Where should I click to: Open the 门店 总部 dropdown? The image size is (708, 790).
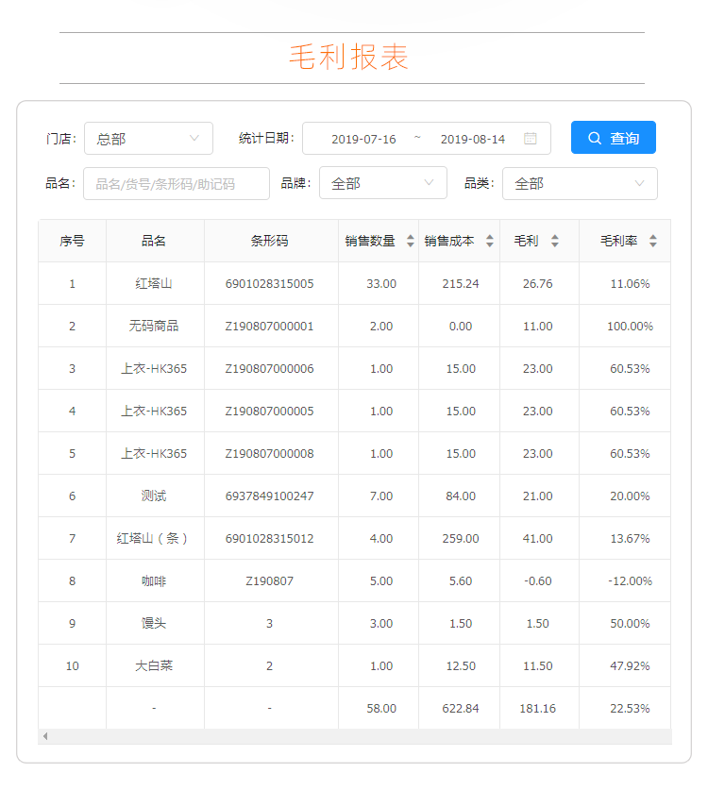click(148, 138)
